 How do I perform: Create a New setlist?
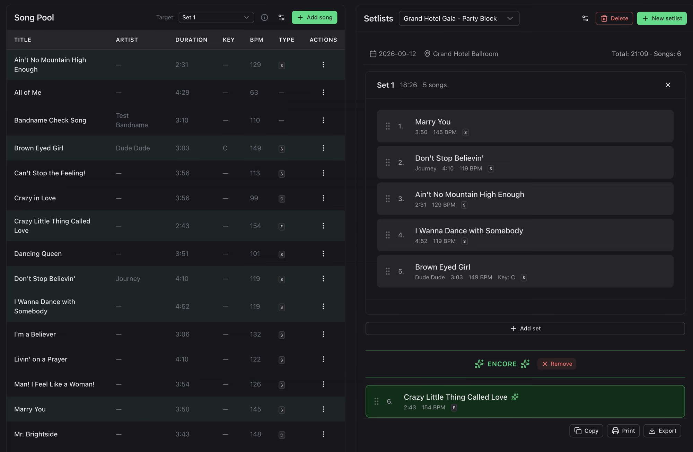(x=661, y=18)
